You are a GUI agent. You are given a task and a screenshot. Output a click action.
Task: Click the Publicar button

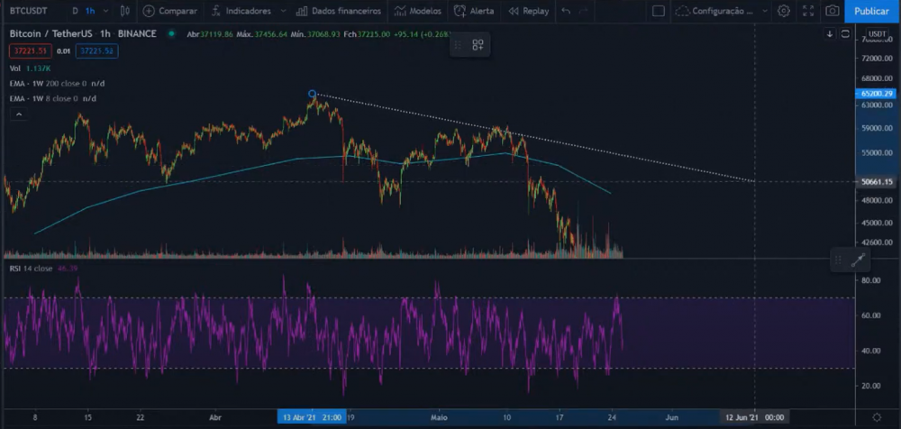point(871,11)
